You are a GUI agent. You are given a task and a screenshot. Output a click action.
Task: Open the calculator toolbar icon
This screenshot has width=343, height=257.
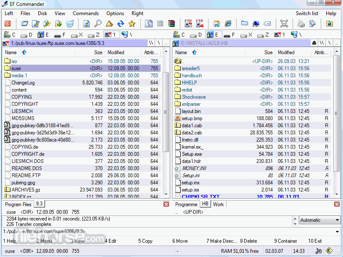point(160,24)
